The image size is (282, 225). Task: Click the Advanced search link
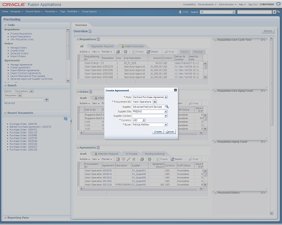pos(10,103)
